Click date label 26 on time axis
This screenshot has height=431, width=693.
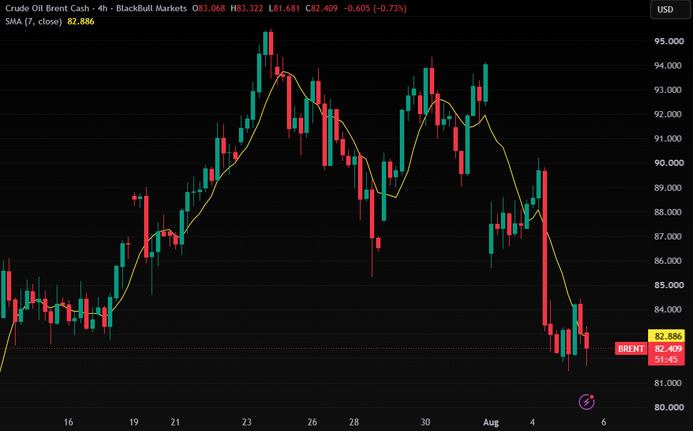click(x=312, y=422)
